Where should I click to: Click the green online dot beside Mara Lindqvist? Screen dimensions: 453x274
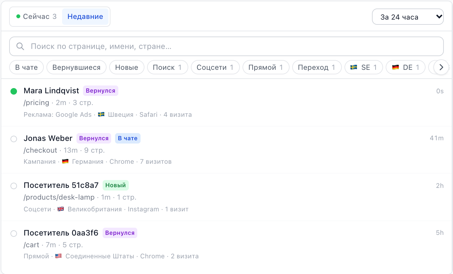pyautogui.click(x=14, y=91)
